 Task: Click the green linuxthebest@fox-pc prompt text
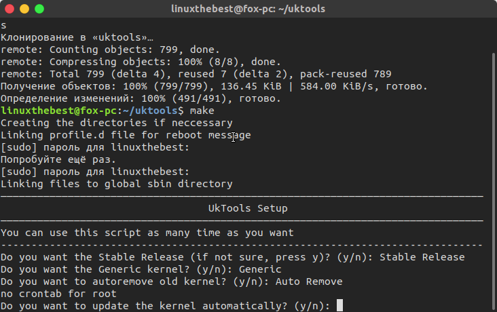coord(59,111)
